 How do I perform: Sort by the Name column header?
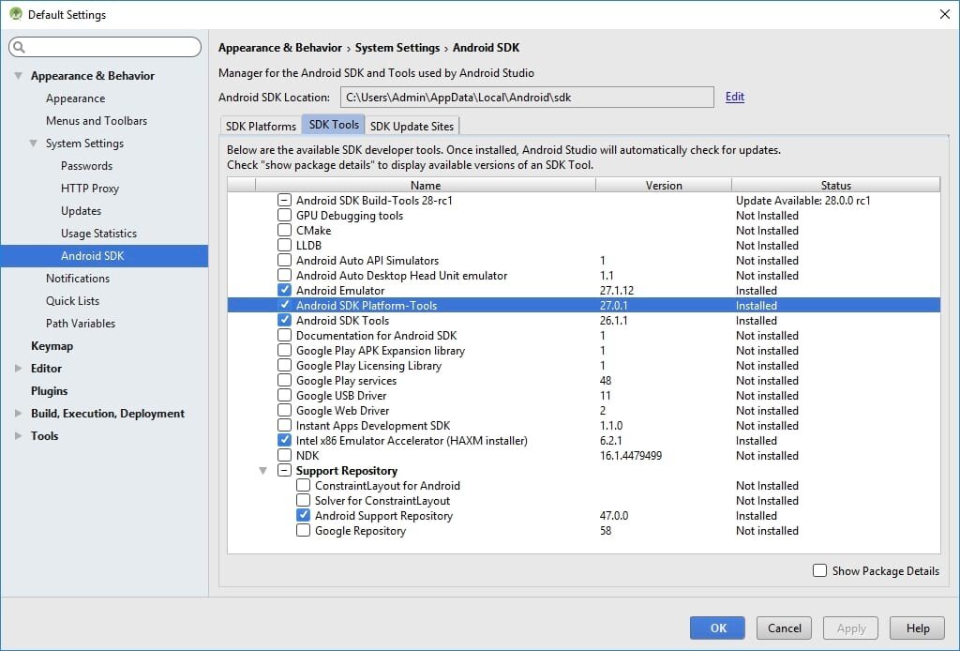(426, 185)
